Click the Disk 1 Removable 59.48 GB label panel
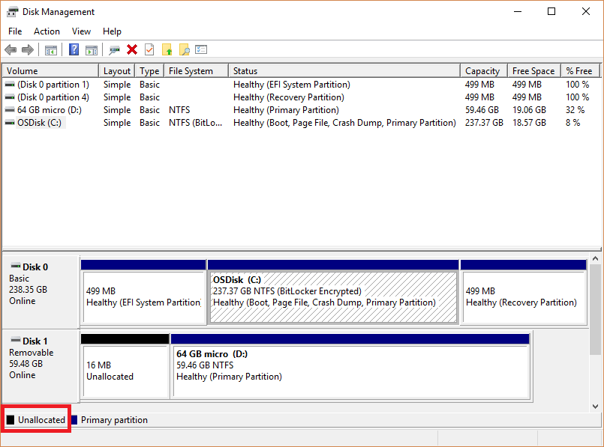 [41, 366]
